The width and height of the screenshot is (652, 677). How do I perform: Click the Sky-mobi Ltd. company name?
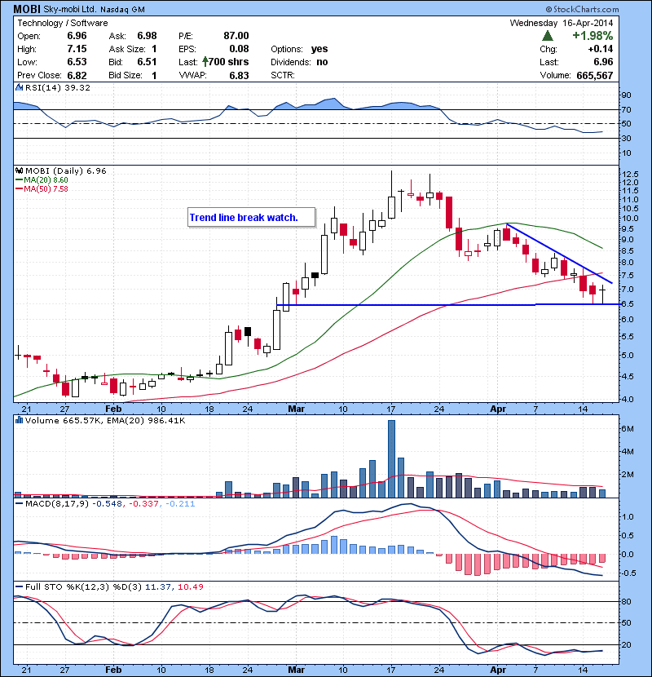click(70, 9)
